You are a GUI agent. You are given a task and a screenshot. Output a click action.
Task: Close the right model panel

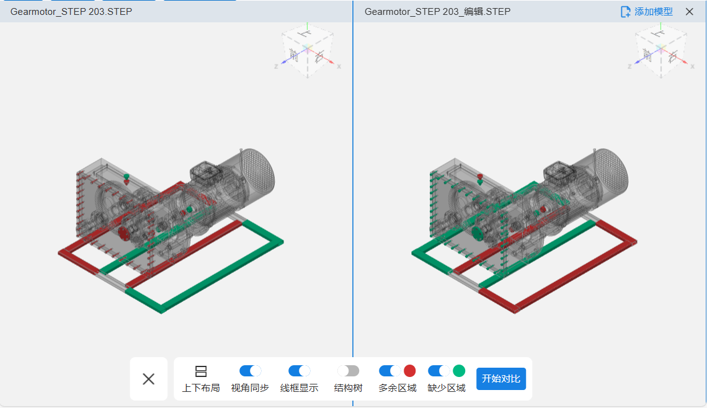689,12
